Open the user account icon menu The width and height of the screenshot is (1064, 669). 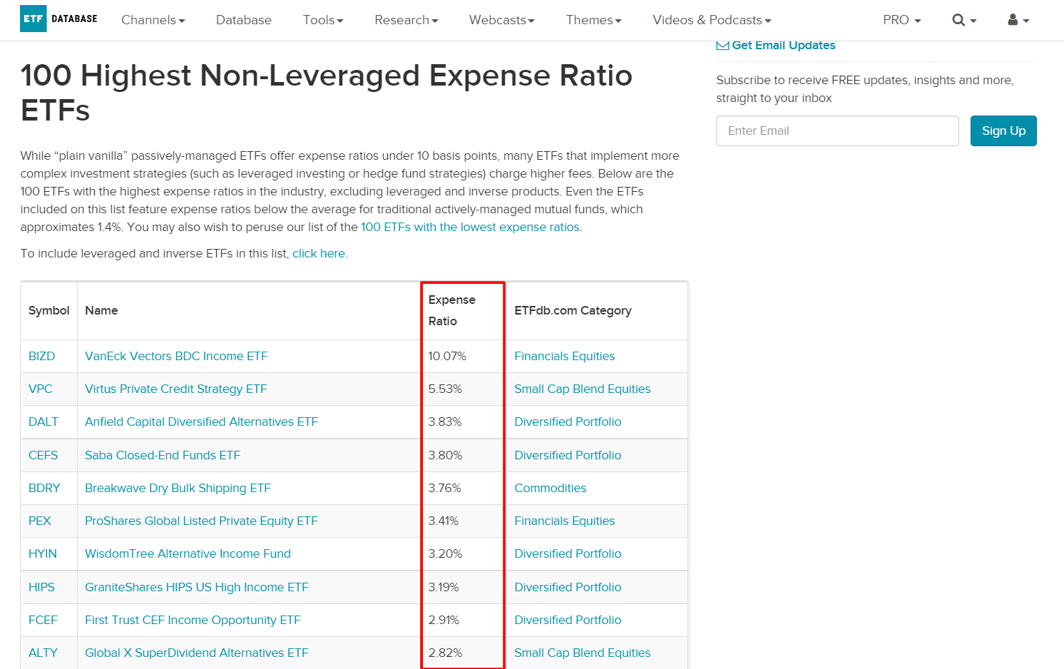point(1018,20)
